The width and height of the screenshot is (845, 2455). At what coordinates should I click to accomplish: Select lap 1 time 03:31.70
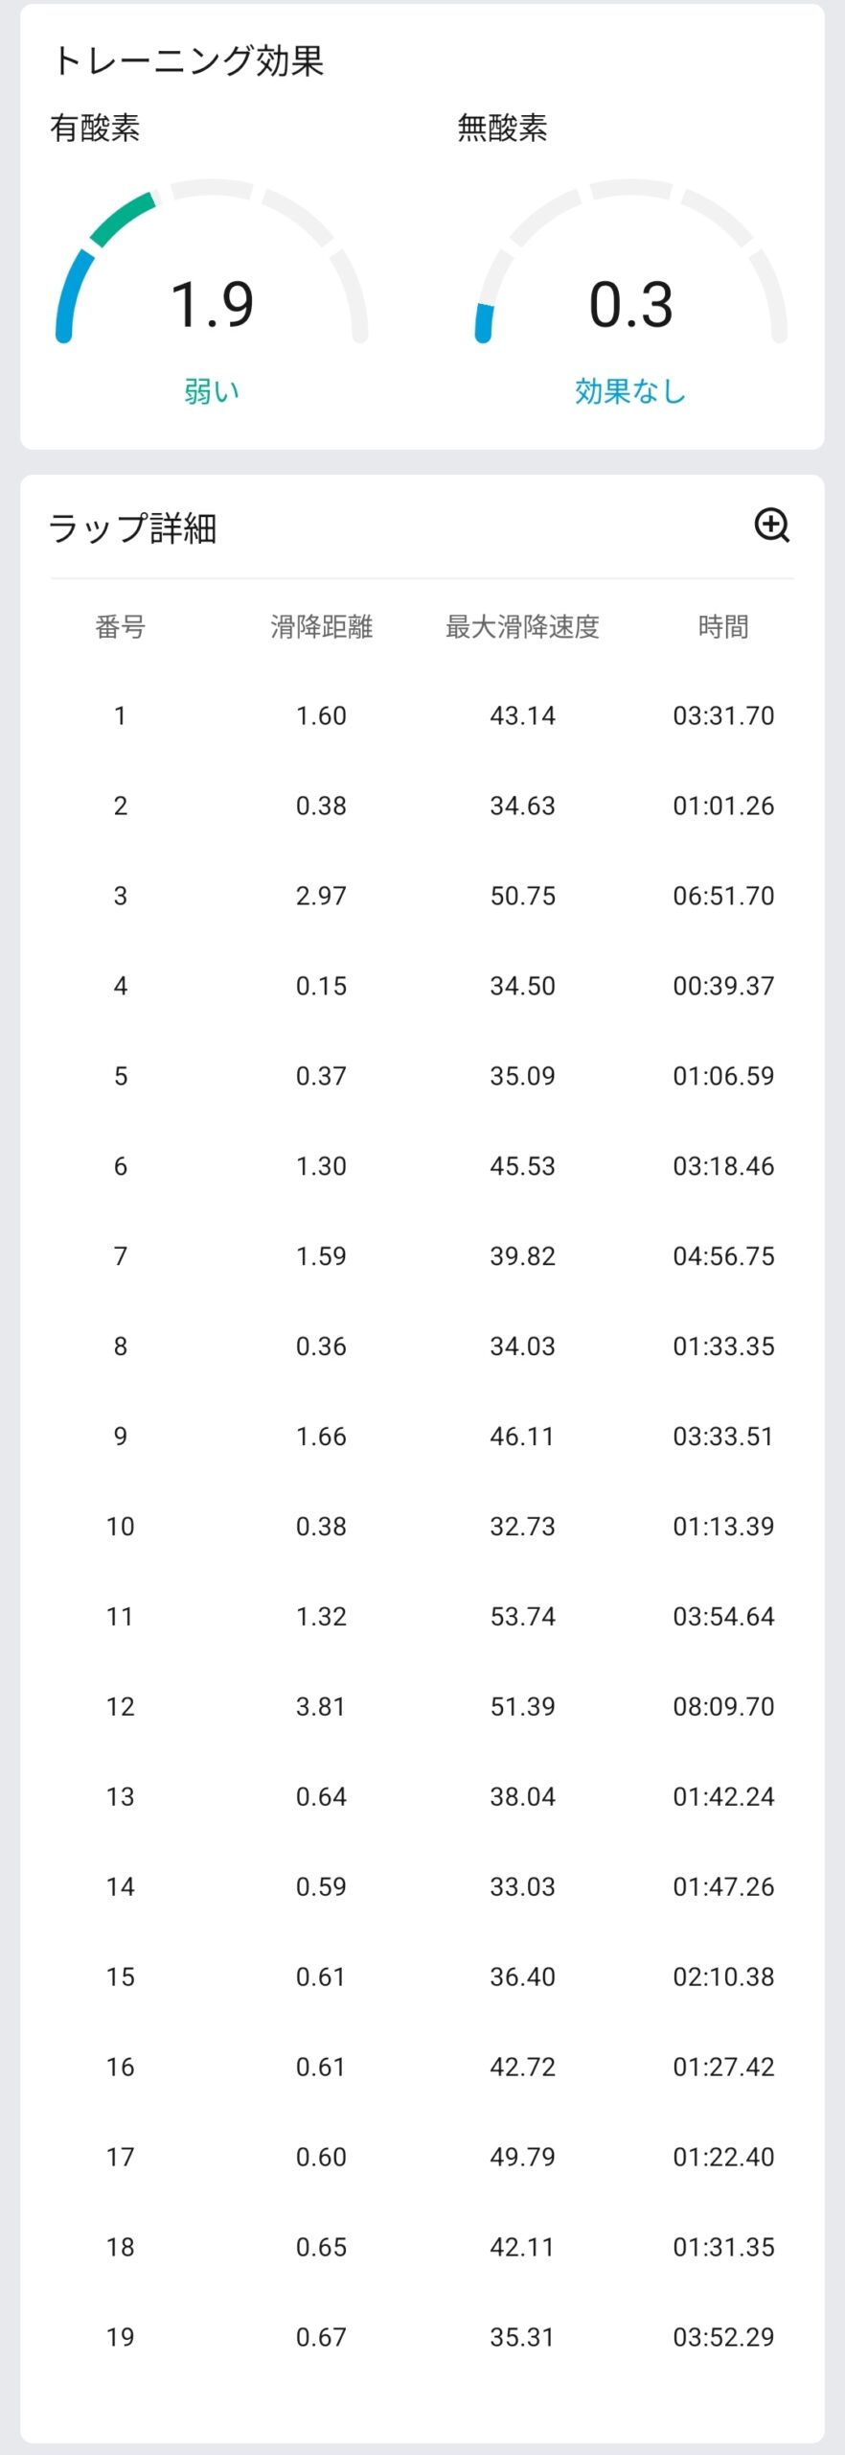723,715
